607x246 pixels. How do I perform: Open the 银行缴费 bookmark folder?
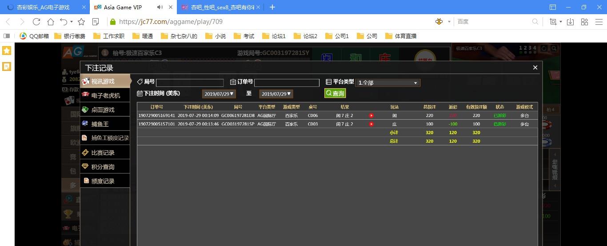pos(70,36)
